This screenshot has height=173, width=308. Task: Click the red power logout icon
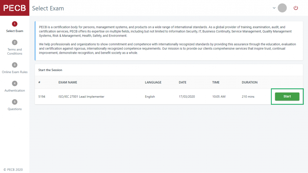(x=296, y=8)
